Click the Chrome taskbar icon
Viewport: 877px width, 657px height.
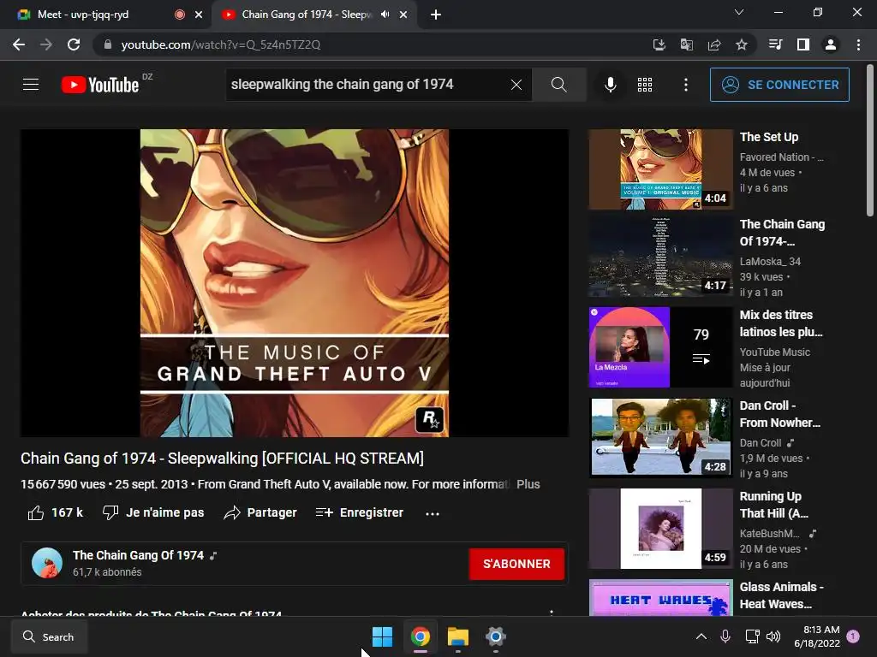click(420, 636)
